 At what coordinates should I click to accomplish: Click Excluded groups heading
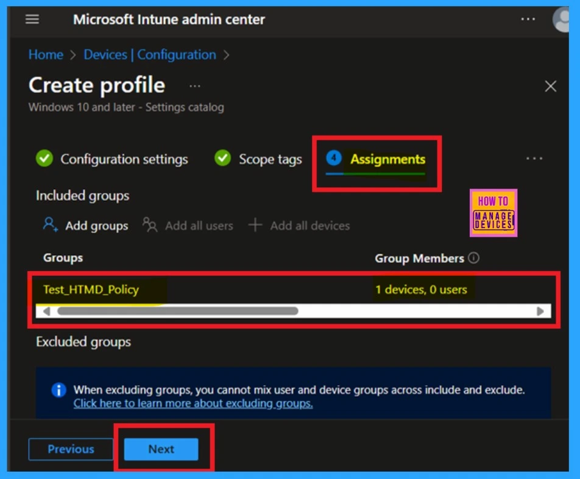(83, 342)
